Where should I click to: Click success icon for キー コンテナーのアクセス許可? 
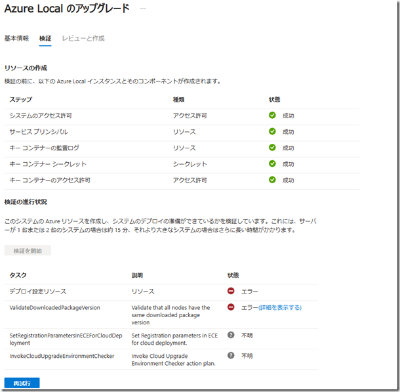[x=272, y=180]
